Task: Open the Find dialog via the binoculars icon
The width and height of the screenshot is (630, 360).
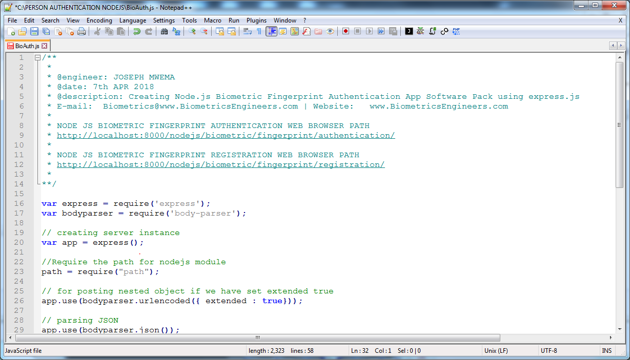Action: pos(165,31)
